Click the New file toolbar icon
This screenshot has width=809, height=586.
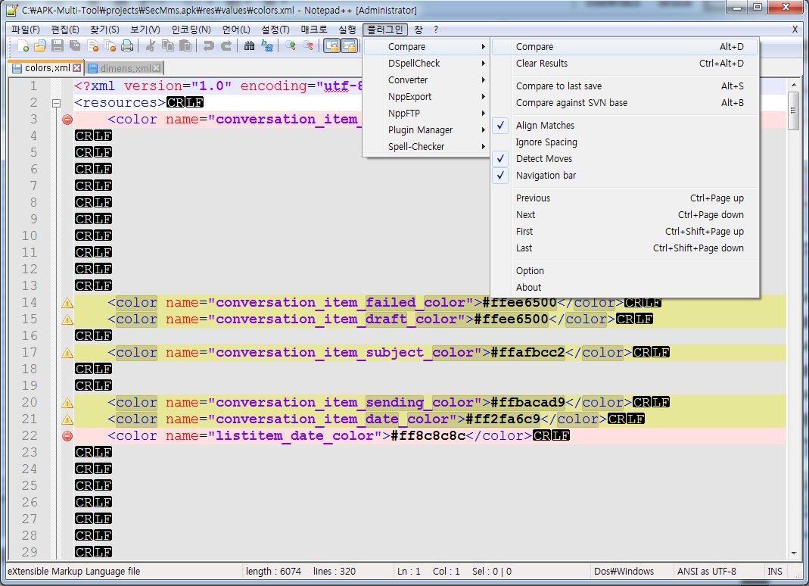pyautogui.click(x=23, y=46)
